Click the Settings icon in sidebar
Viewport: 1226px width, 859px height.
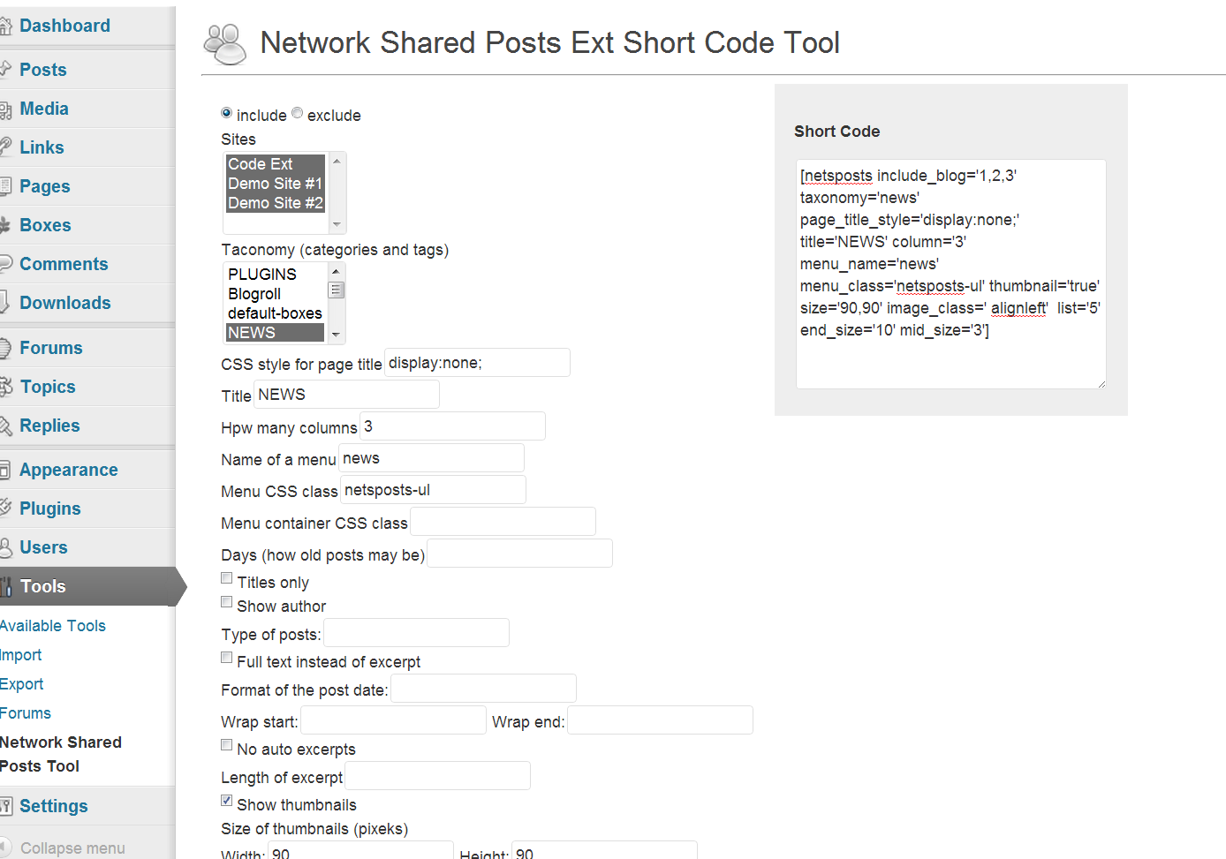click(5, 806)
